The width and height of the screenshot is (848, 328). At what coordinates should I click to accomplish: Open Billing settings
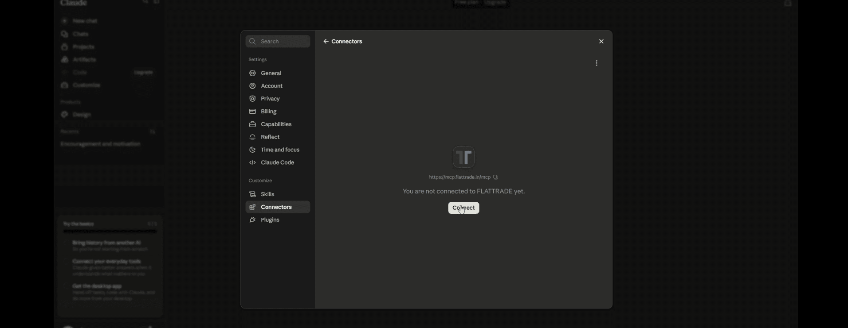278,112
